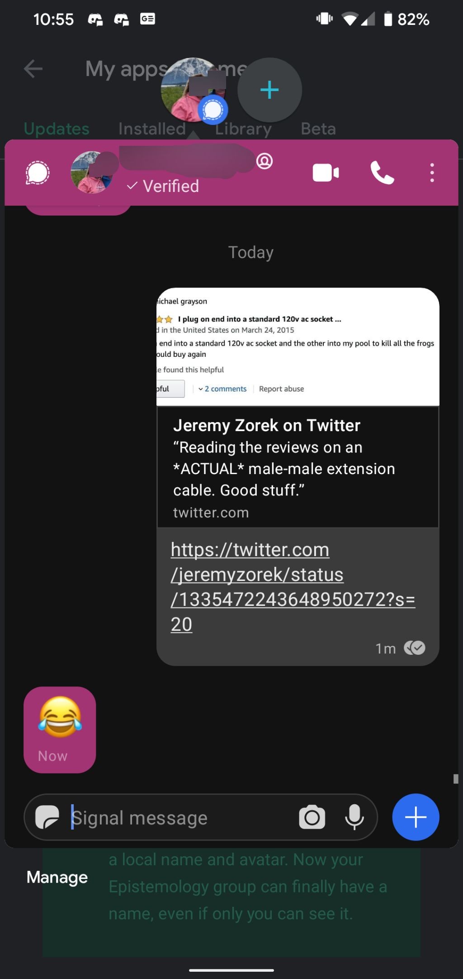
Task: Tap the delivered read-receipt checkmarks on the message
Action: (x=415, y=648)
